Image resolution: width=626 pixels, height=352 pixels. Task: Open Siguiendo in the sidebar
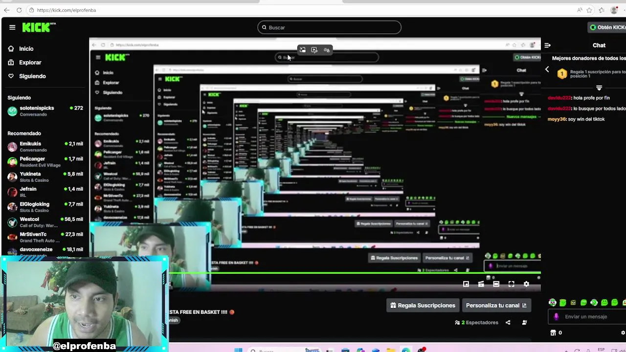point(27,76)
